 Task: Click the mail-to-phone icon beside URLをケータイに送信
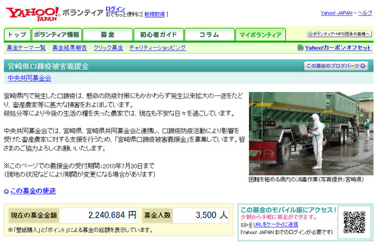click(x=246, y=225)
